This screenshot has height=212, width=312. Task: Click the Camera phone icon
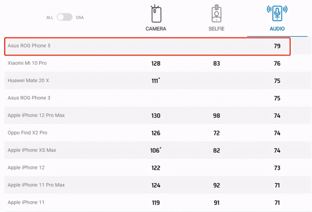click(x=156, y=14)
